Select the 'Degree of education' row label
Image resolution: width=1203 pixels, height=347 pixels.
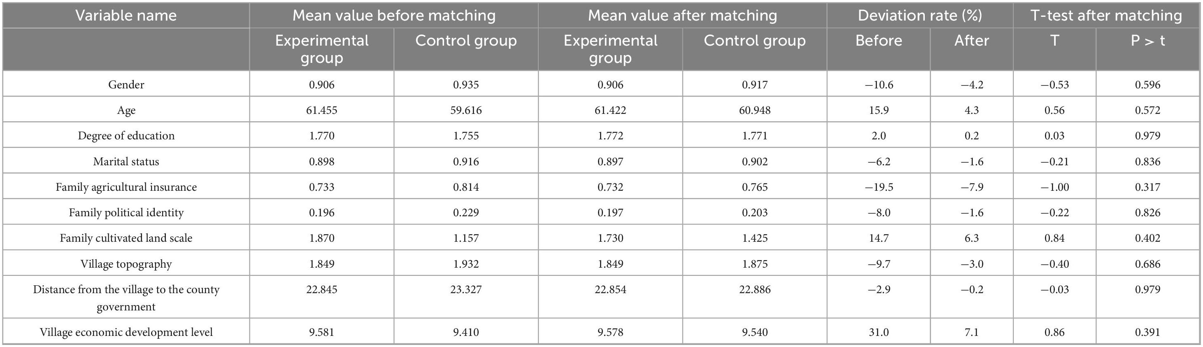[126, 136]
